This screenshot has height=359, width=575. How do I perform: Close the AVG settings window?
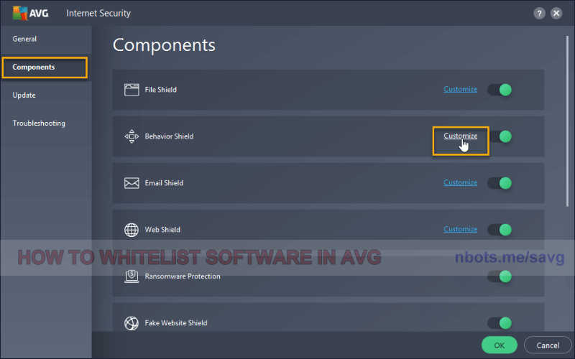(x=556, y=14)
